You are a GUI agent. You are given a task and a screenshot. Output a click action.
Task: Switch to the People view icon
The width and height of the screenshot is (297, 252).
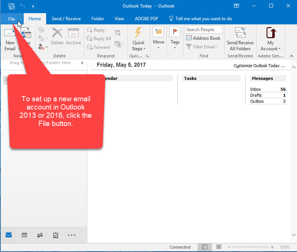[x=40, y=235]
